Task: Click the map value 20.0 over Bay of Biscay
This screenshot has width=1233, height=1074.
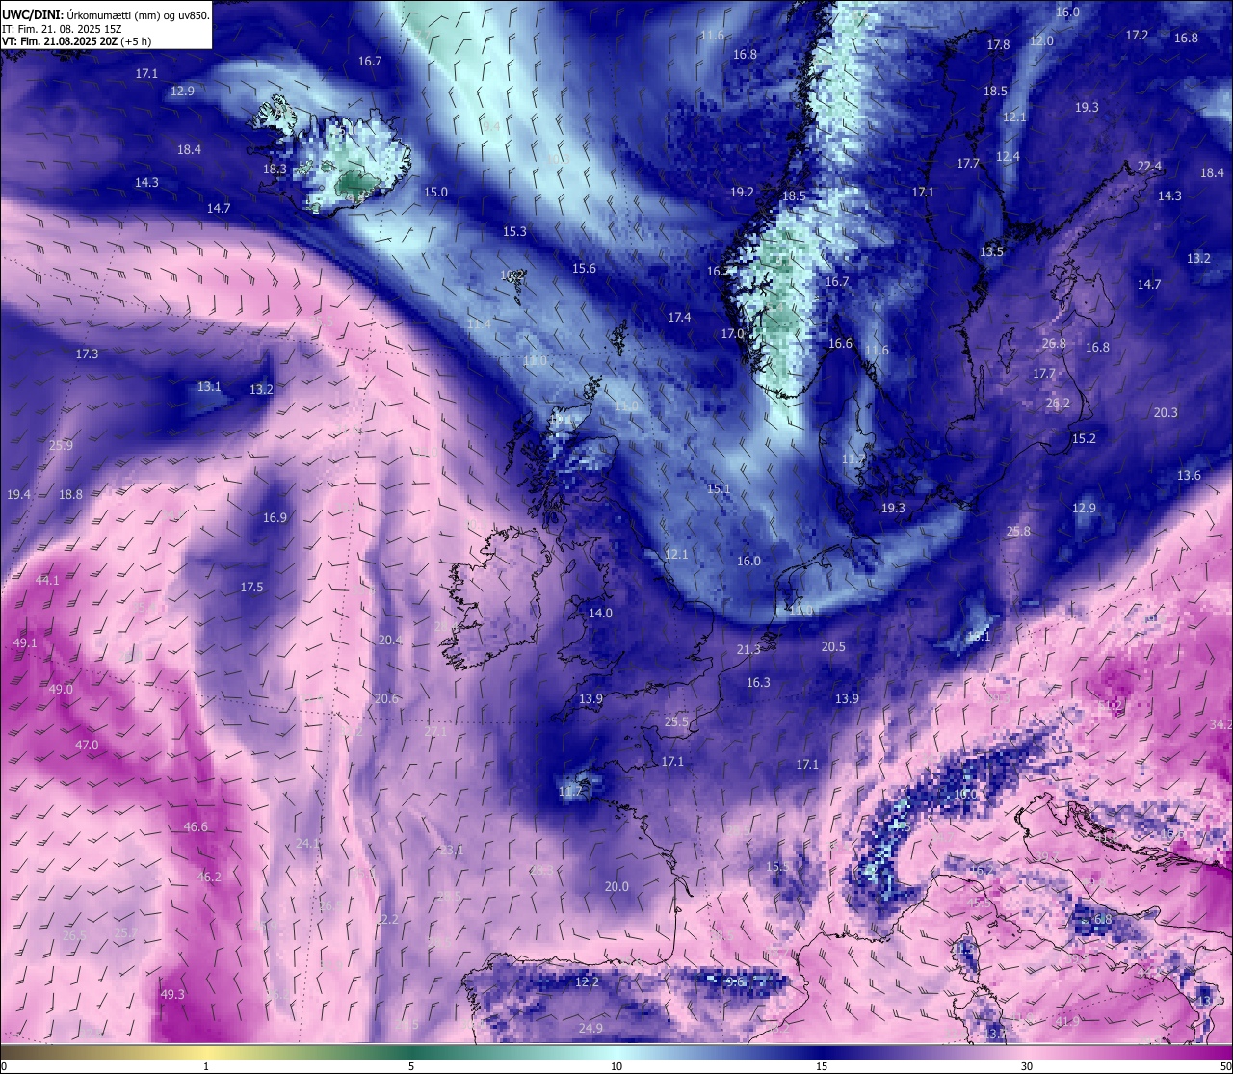Action: 616,886
